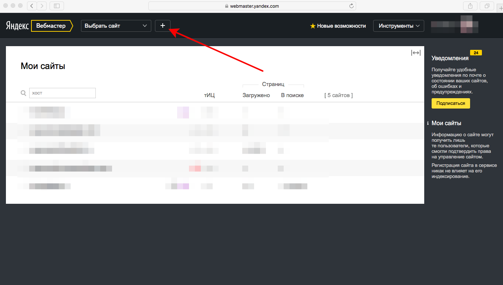This screenshot has height=285, width=503.
Task: Open the Яндекс logo link
Action: [17, 26]
